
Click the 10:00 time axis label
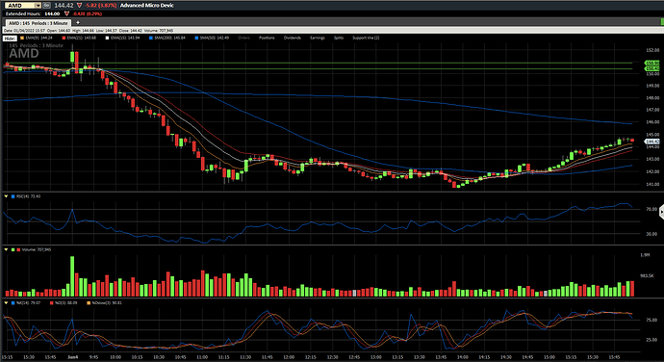tap(115, 357)
